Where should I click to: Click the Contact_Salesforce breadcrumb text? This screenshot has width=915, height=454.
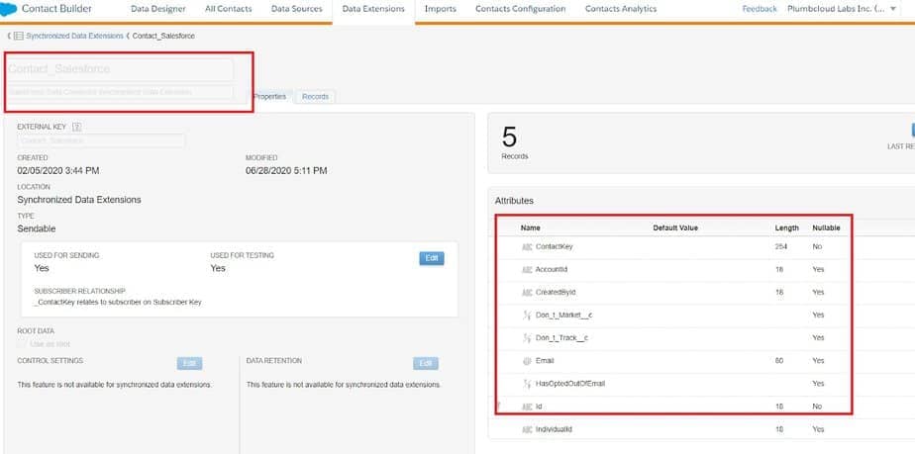tap(163, 37)
